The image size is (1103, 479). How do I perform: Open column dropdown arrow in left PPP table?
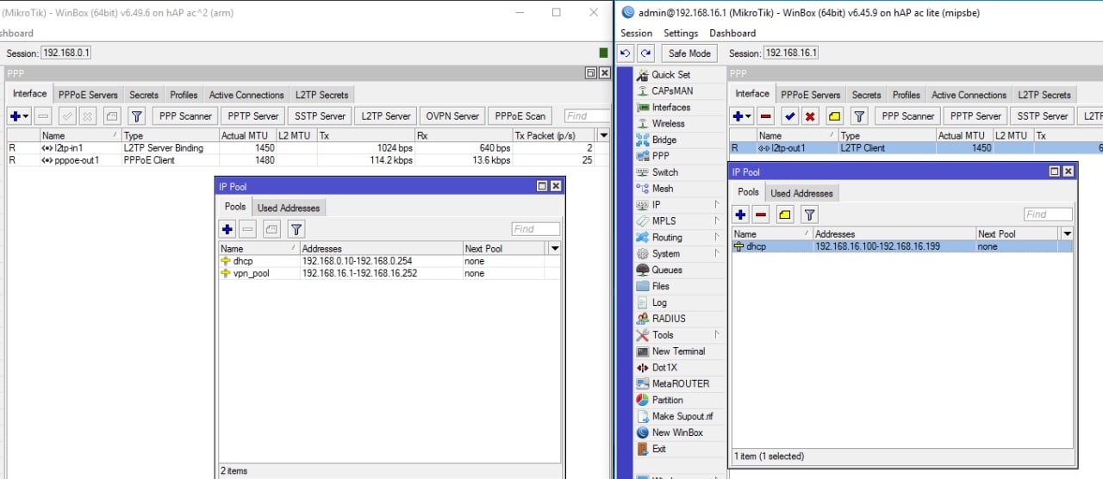click(x=603, y=136)
